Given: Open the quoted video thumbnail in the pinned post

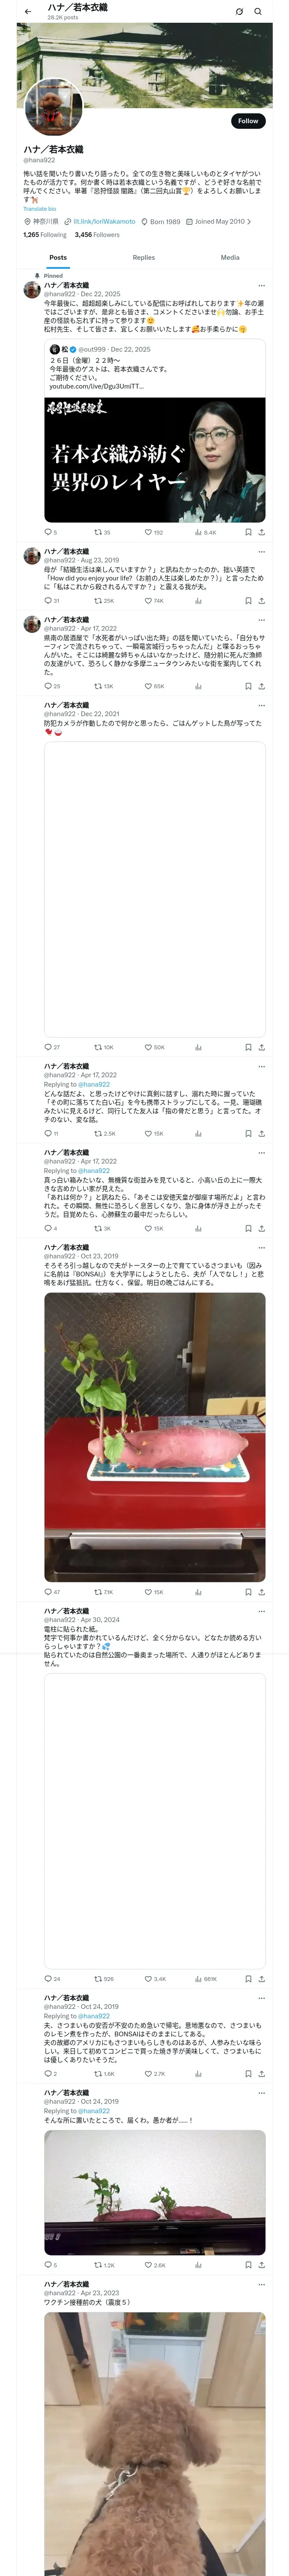Looking at the screenshot, I should pyautogui.click(x=155, y=460).
